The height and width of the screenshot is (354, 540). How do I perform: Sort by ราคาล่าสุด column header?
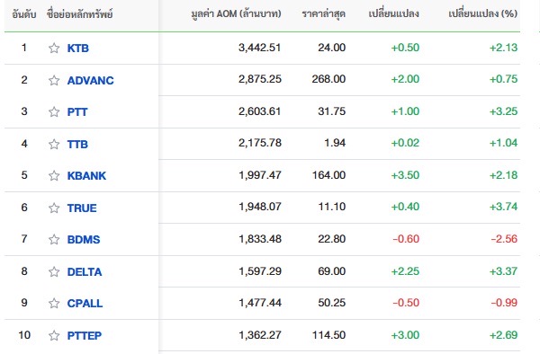click(x=324, y=14)
